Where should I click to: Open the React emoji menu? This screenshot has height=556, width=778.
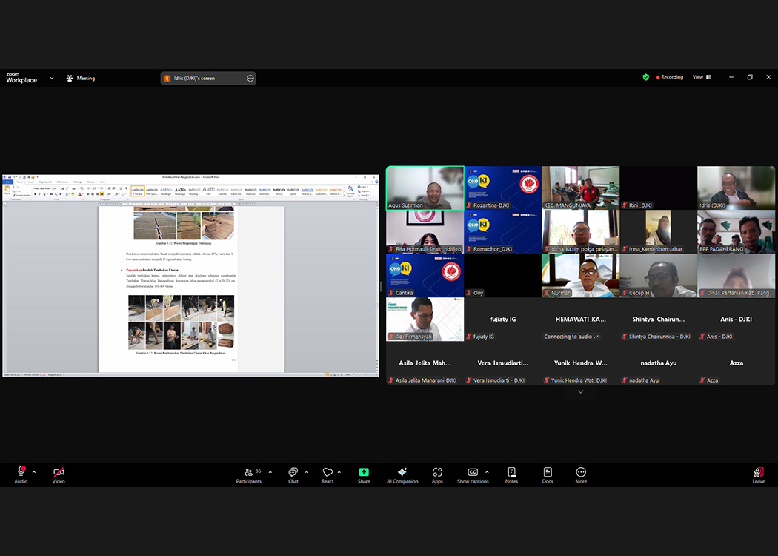point(328,474)
